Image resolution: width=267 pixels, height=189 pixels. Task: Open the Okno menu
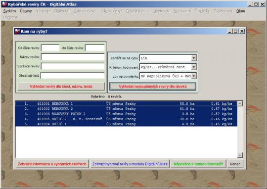pyautogui.click(x=241, y=11)
